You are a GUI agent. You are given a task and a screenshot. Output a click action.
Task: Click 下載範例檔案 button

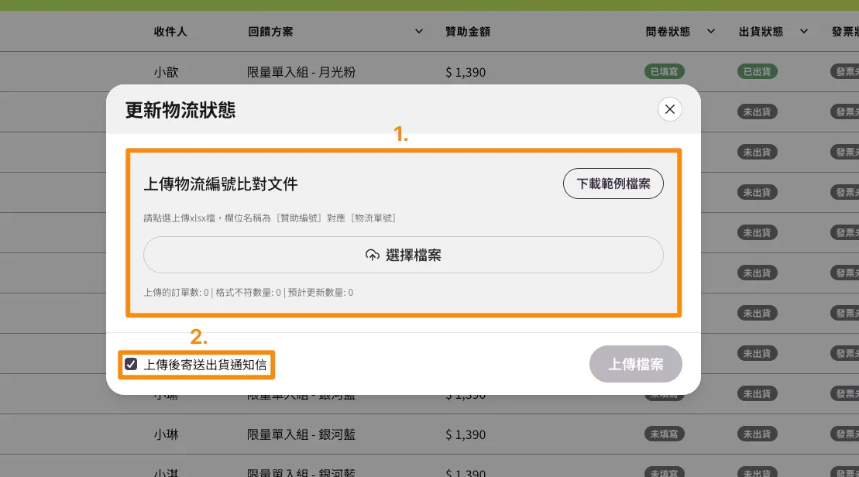[x=613, y=184]
